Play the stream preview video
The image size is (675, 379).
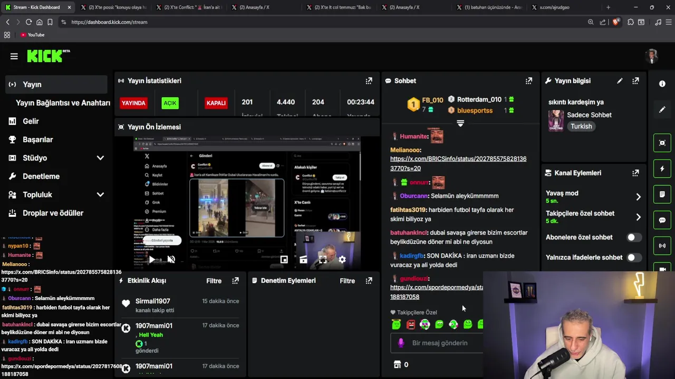pyautogui.click(x=152, y=259)
